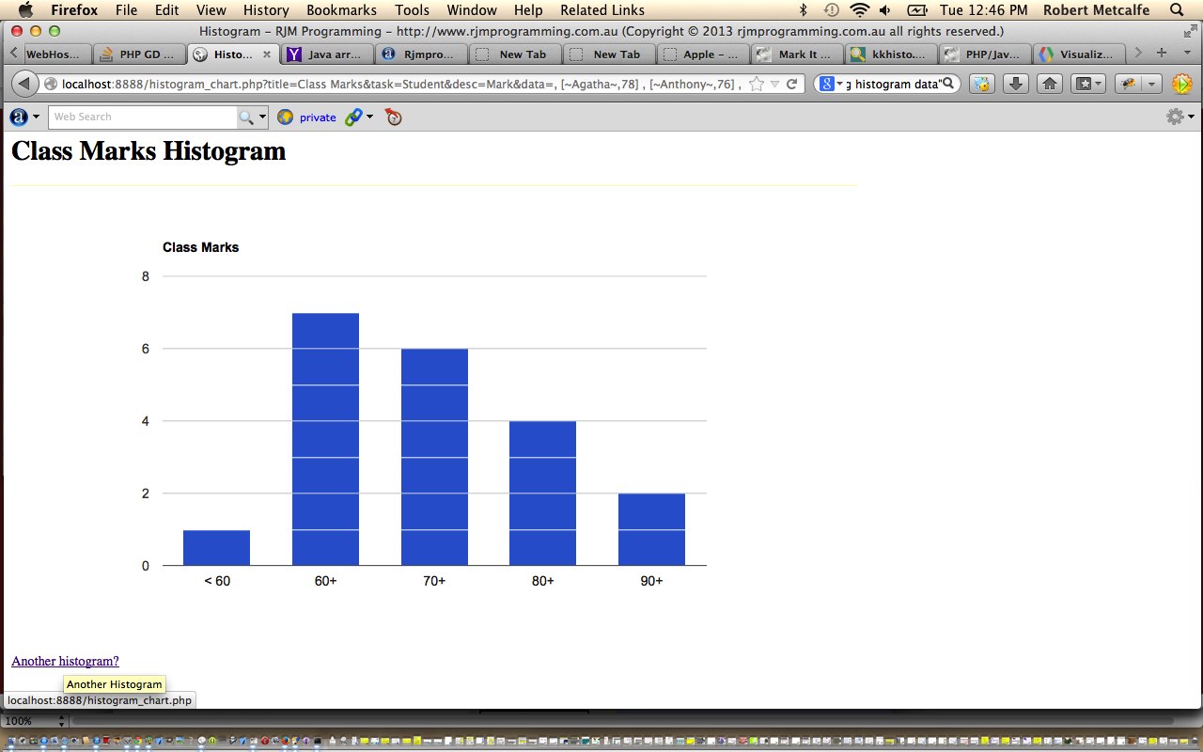
Task: Click the orange play button in toolbar
Action: point(1181,84)
